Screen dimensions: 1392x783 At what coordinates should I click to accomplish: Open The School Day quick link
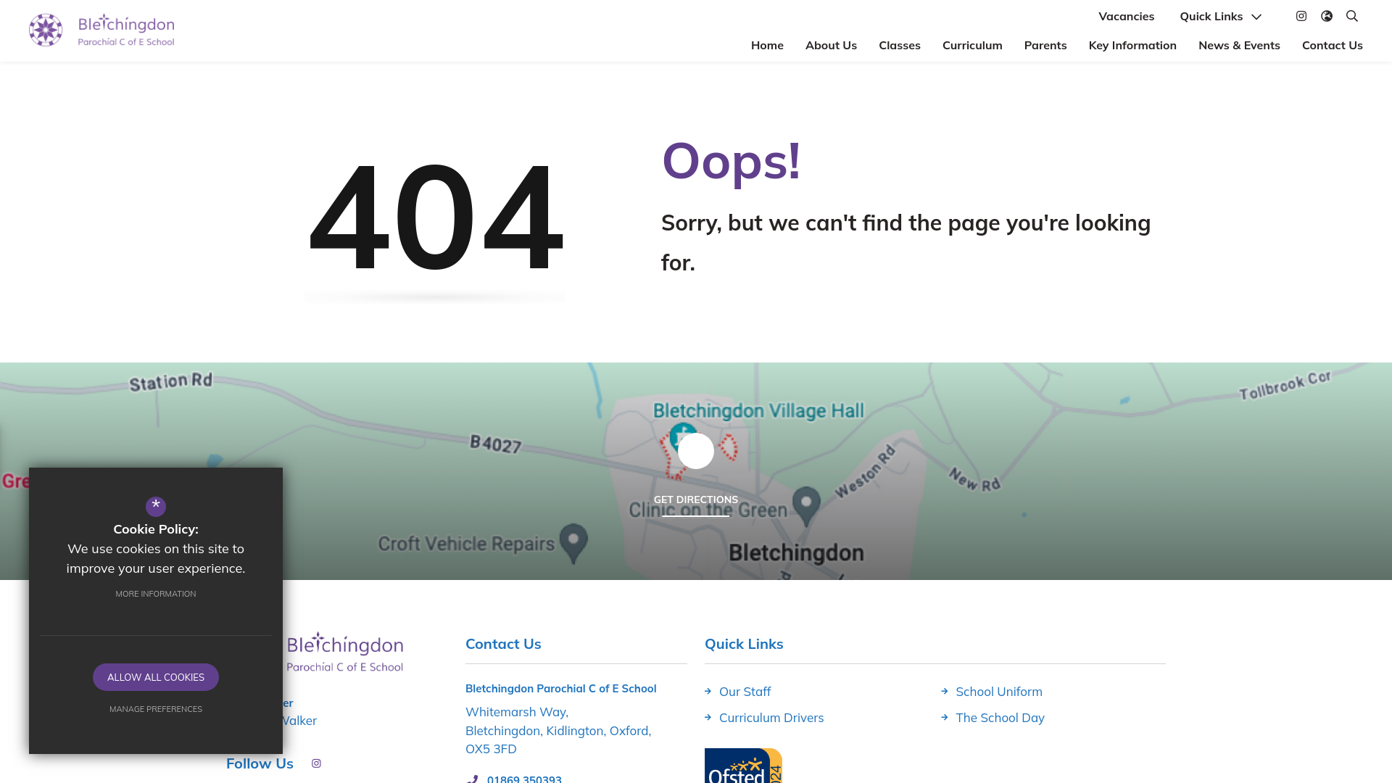1000,718
